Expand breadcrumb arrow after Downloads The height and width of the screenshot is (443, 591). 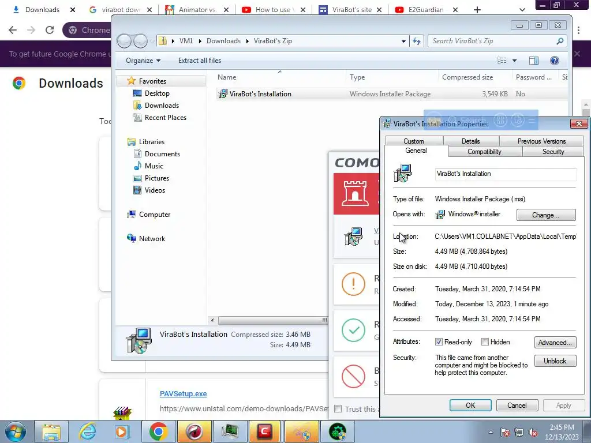(247, 41)
